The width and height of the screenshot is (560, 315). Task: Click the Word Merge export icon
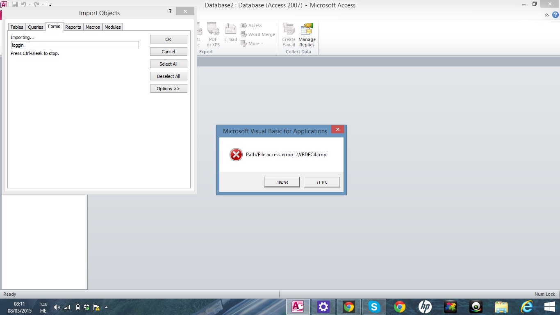click(258, 34)
